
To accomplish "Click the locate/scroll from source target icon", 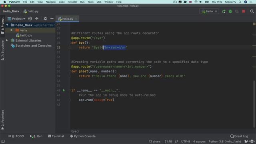I will point(30,19).
